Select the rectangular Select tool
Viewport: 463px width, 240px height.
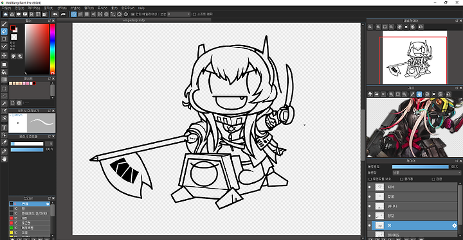click(4, 89)
